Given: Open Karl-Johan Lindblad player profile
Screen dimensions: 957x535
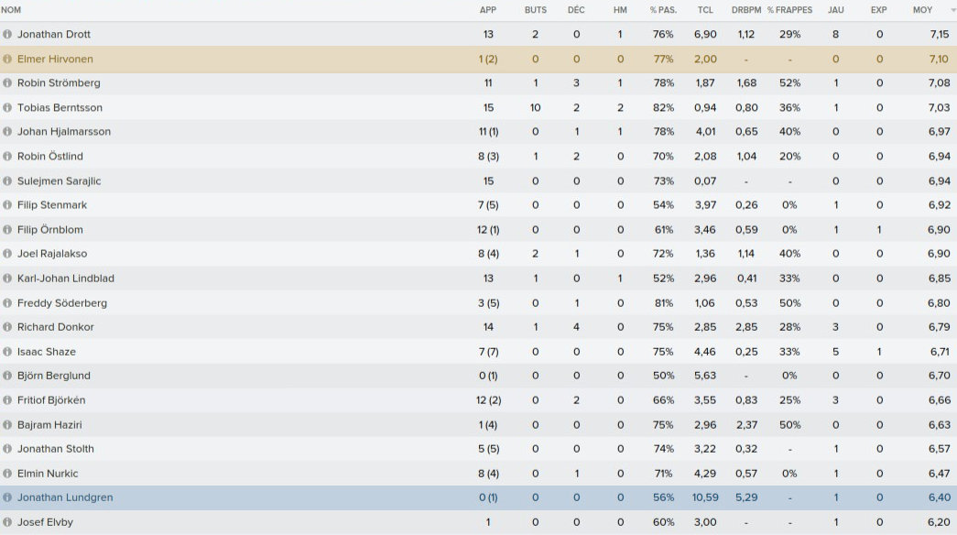Looking at the screenshot, I should pyautogui.click(x=66, y=278).
